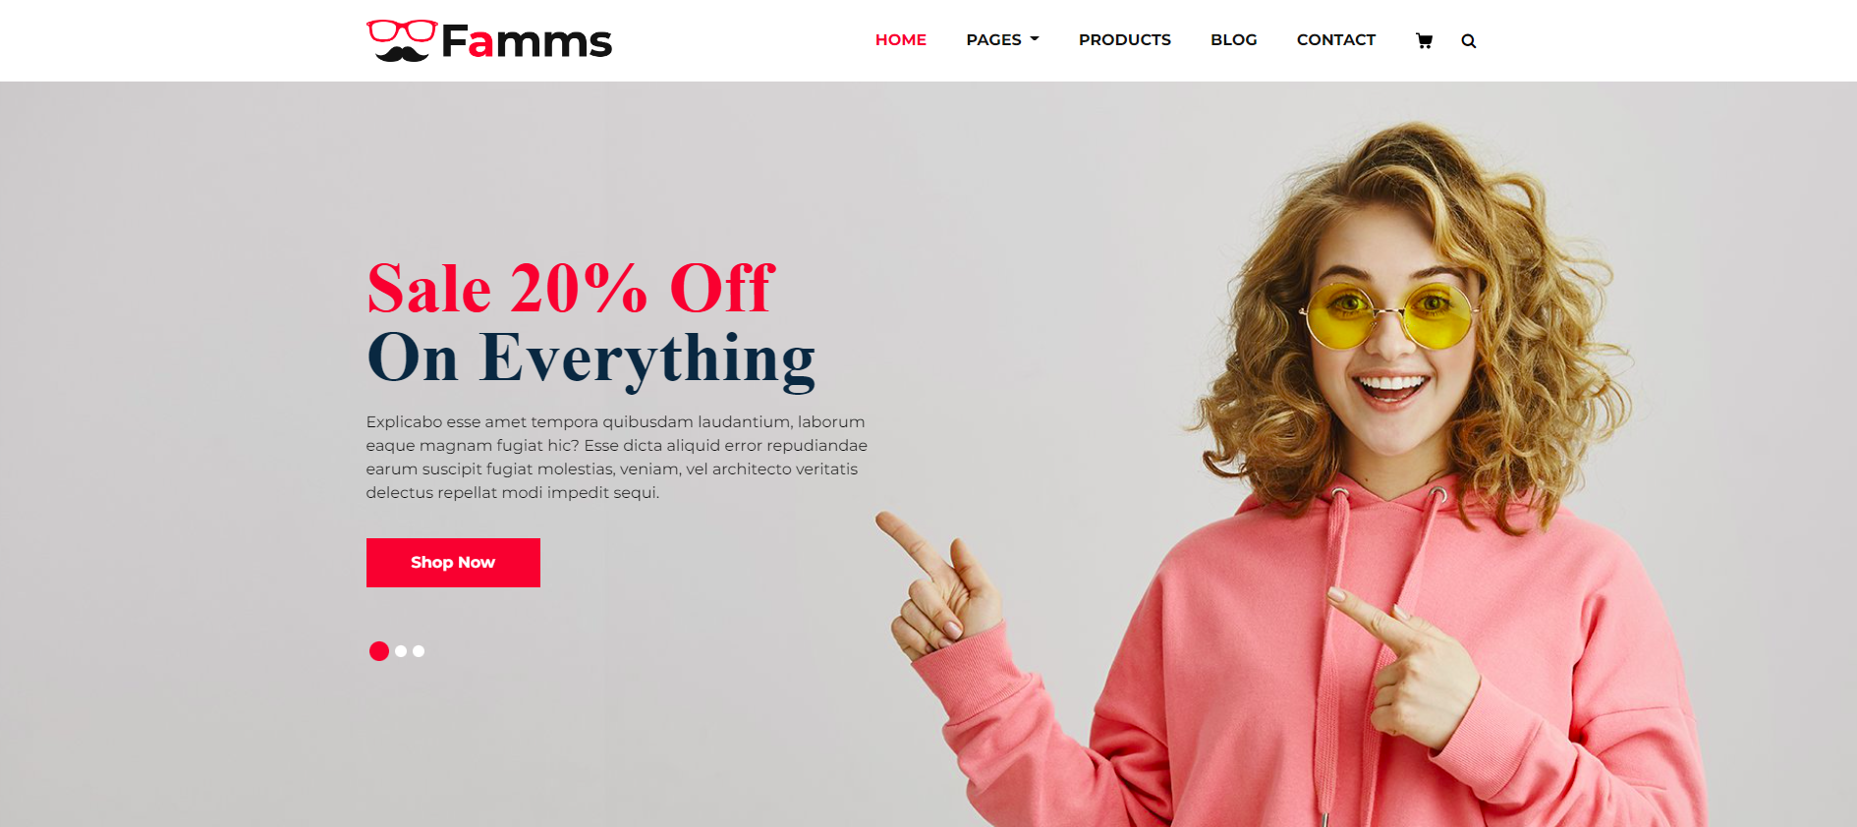Viewport: 1857px width, 827px height.
Task: Navigate to the Contact page
Action: 1335,40
